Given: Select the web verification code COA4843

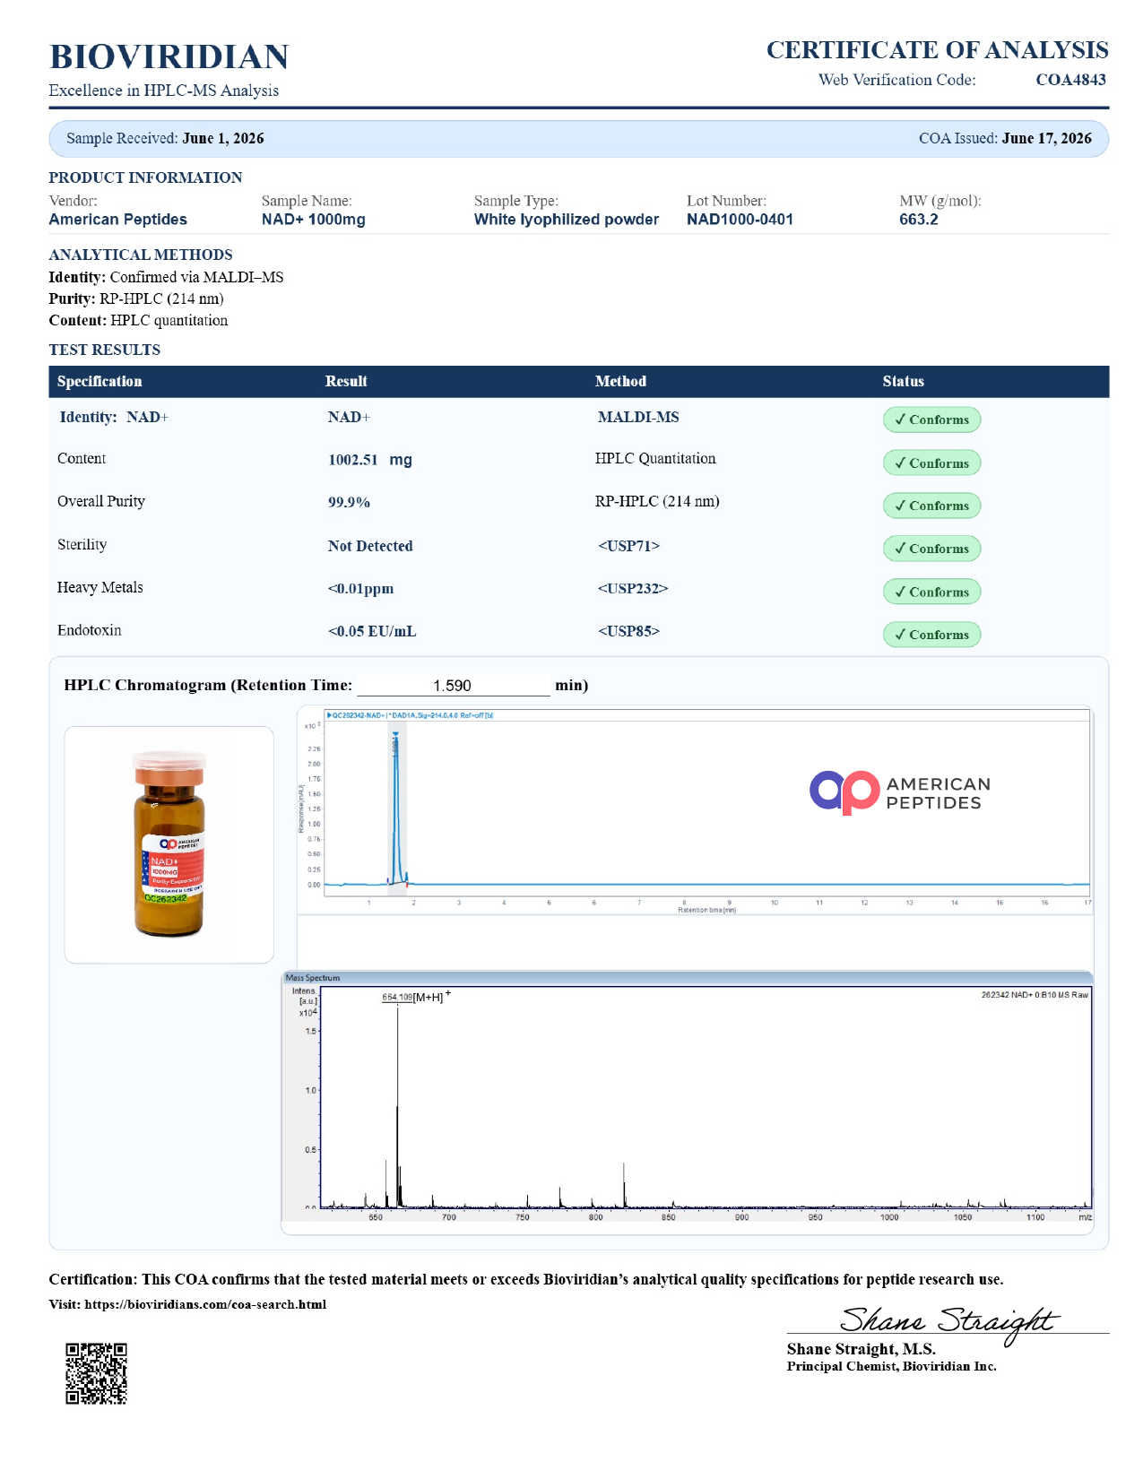Looking at the screenshot, I should [1070, 80].
